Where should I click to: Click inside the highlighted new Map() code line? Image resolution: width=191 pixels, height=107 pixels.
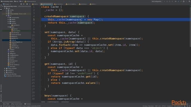coord(75,20)
